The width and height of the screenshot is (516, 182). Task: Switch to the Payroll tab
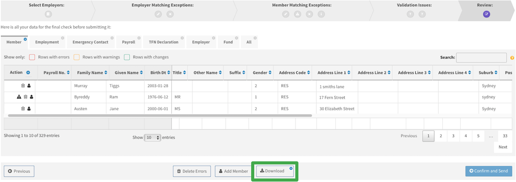(x=129, y=42)
